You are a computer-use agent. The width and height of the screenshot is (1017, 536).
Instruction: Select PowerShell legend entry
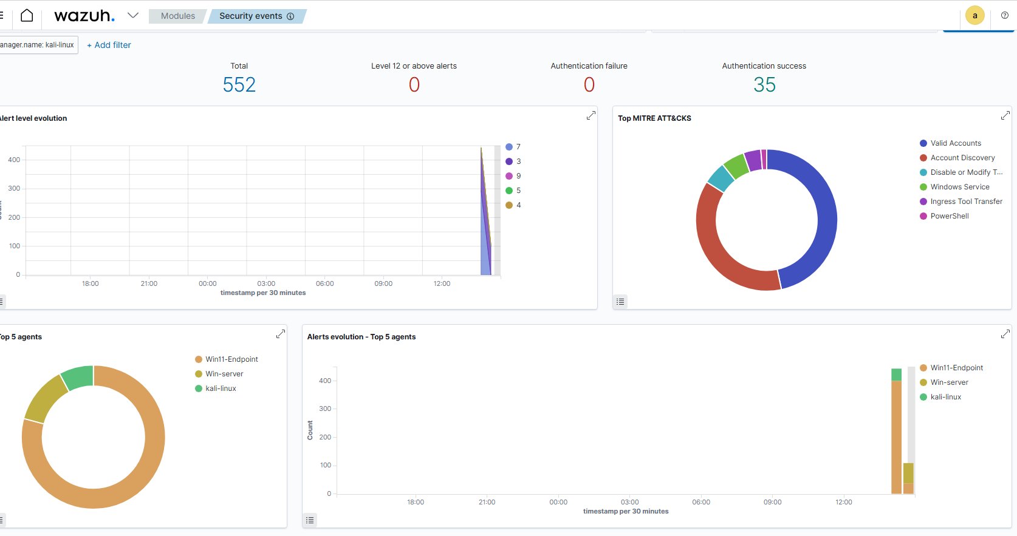pos(944,216)
